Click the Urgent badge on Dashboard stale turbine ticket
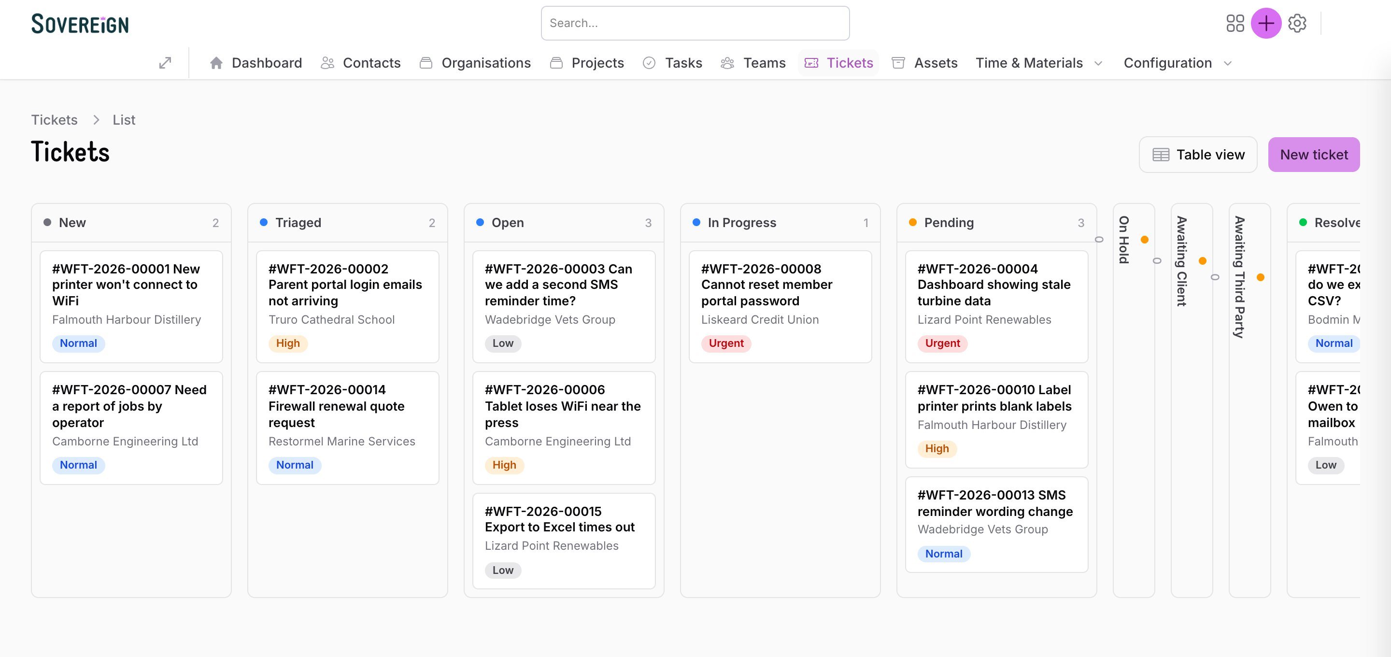Screen dimensions: 1391x657 click(x=942, y=343)
